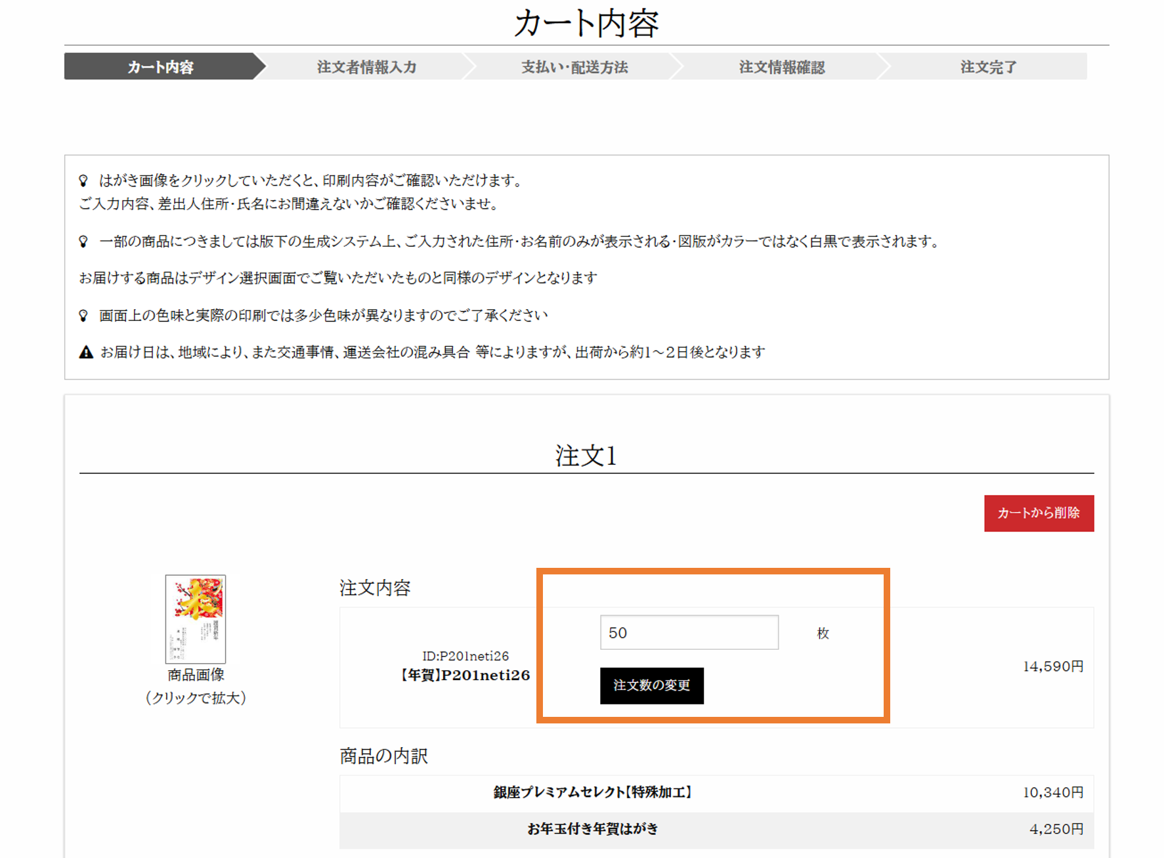Click the お届けする商品はデザイン選択画面 notice line
Screen dimensions: 1164x858
click(x=338, y=278)
